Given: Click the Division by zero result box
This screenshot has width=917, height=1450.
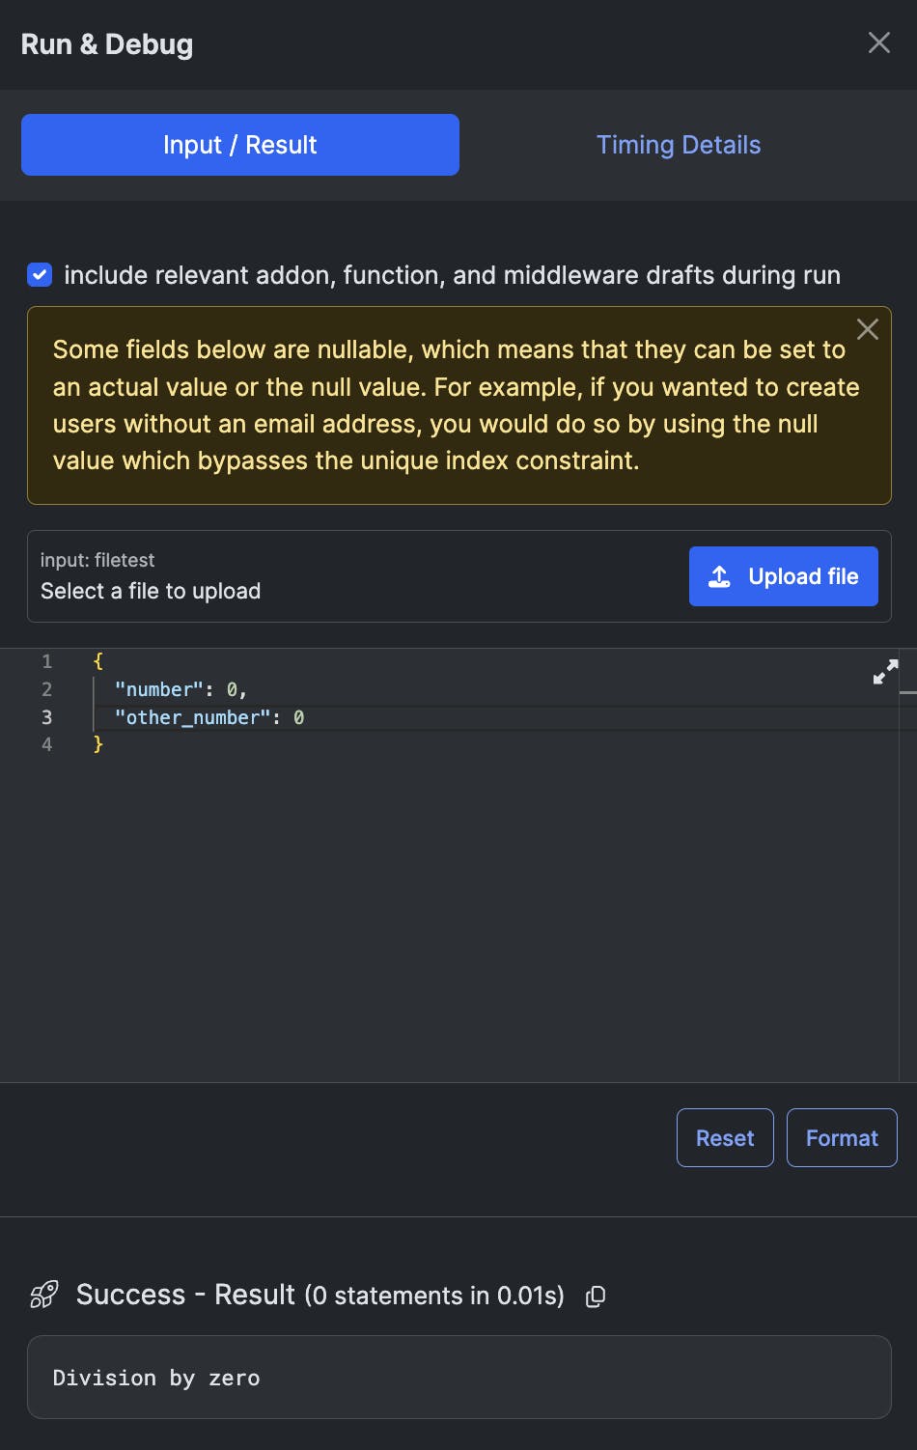Looking at the screenshot, I should (458, 1377).
